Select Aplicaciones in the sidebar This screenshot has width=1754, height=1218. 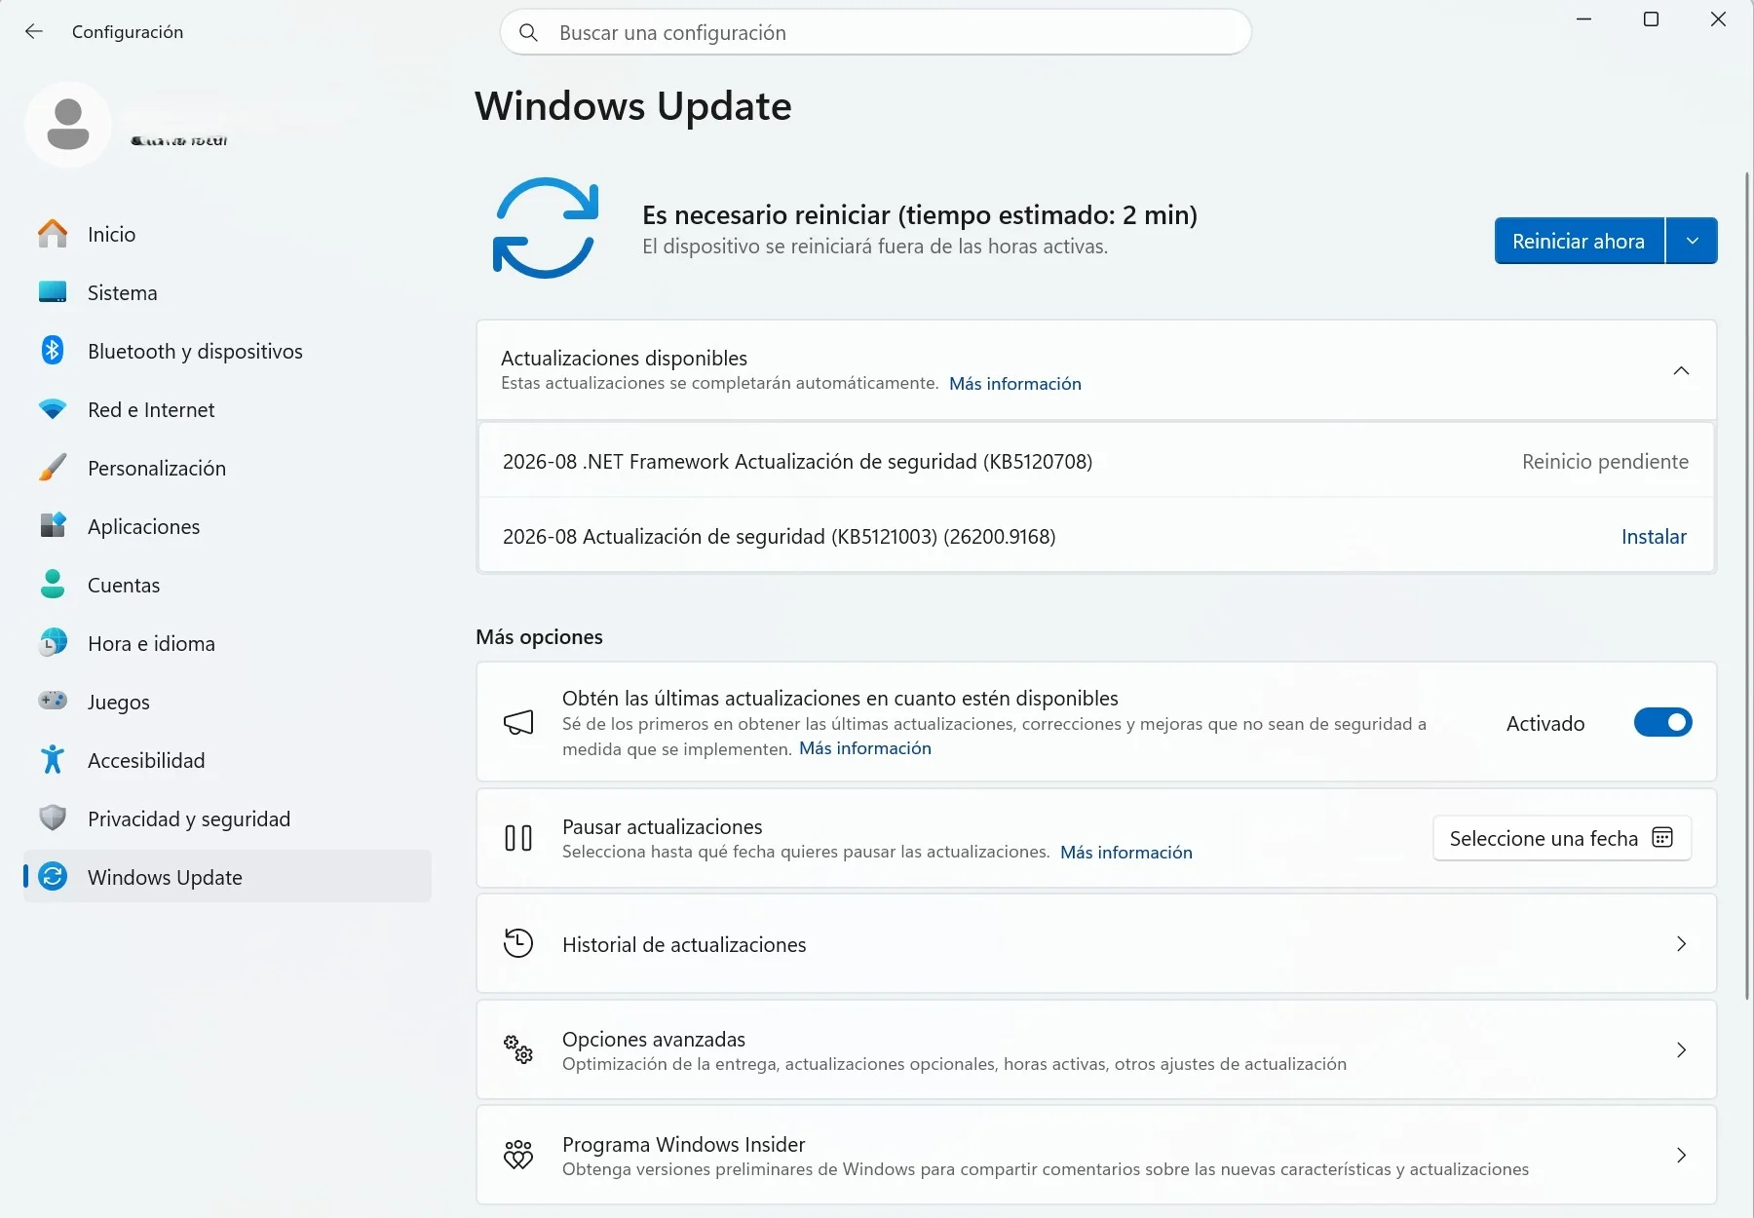(227, 526)
